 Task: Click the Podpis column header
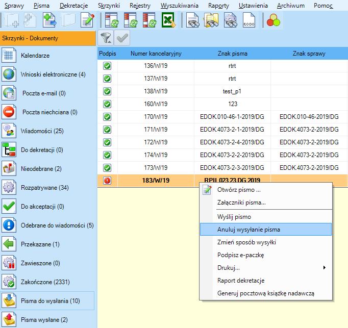coord(108,54)
